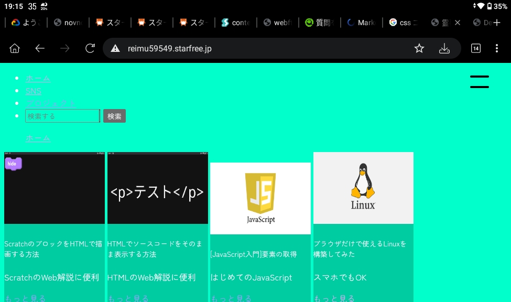Viewport: 511px width, 302px height.
Task: Reload the current page
Action: click(x=89, y=48)
